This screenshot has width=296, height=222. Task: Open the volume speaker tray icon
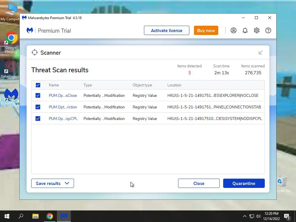pos(258,216)
